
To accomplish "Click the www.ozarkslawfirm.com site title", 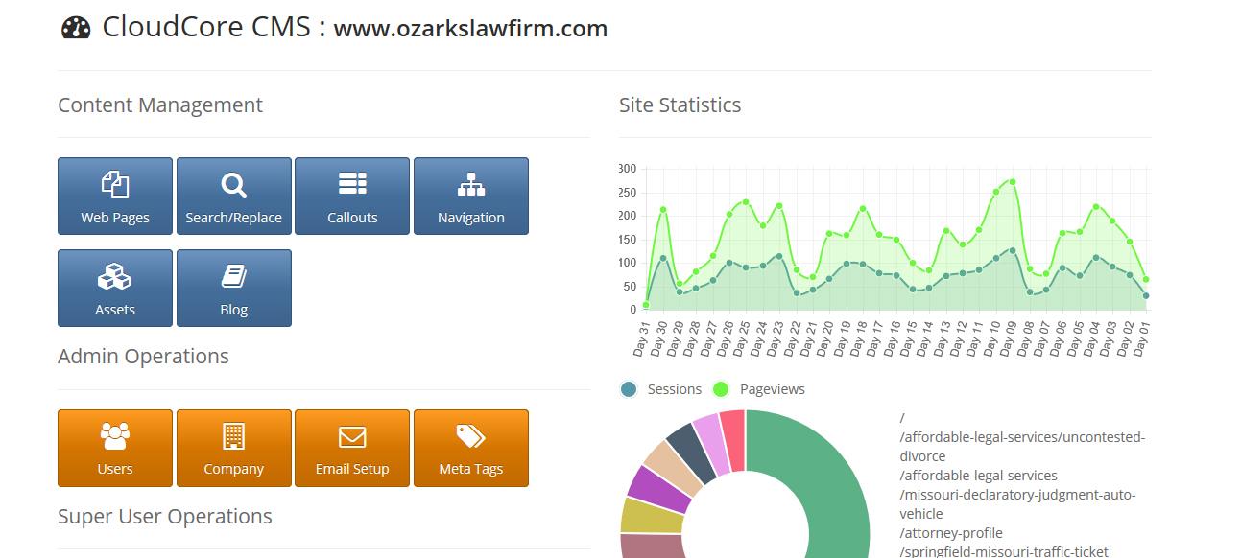I will 470,29.
